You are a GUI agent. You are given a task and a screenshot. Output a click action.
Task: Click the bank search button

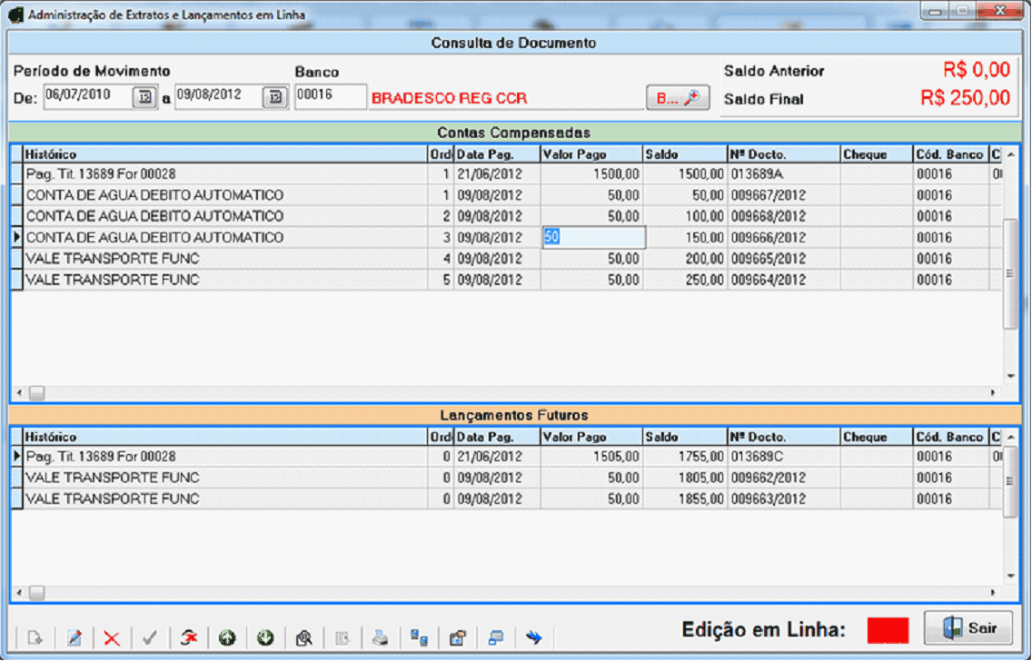[x=678, y=98]
